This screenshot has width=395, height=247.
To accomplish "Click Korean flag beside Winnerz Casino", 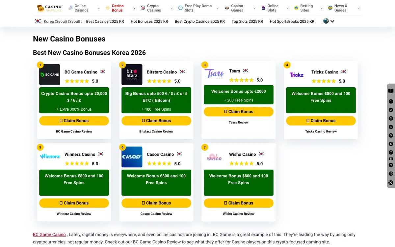I will [x=100, y=154].
